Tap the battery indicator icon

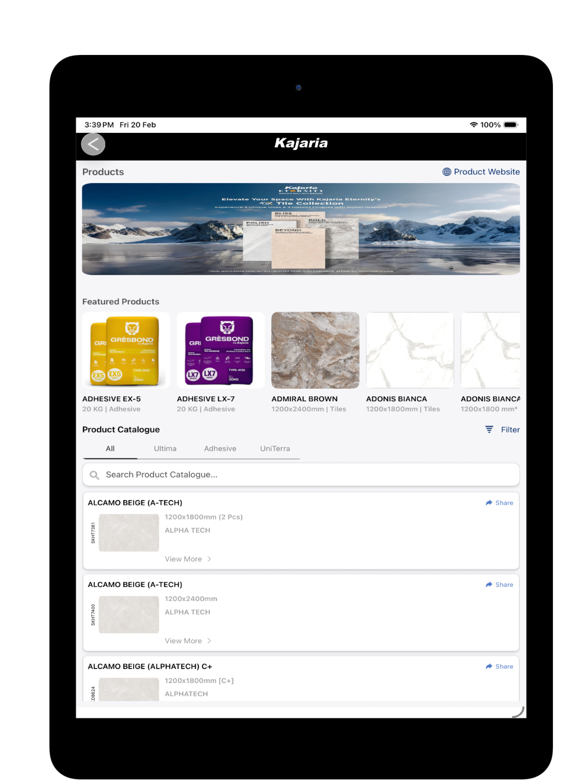point(511,125)
